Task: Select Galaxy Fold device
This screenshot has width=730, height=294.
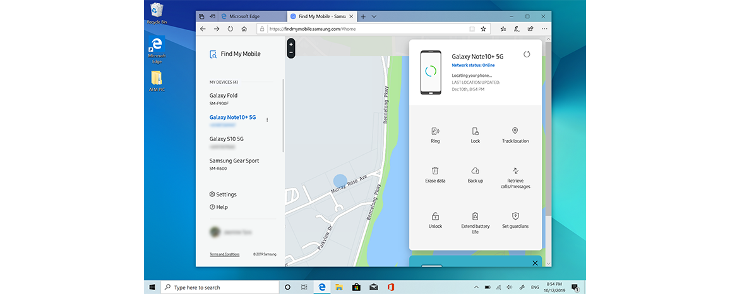Action: [x=224, y=99]
